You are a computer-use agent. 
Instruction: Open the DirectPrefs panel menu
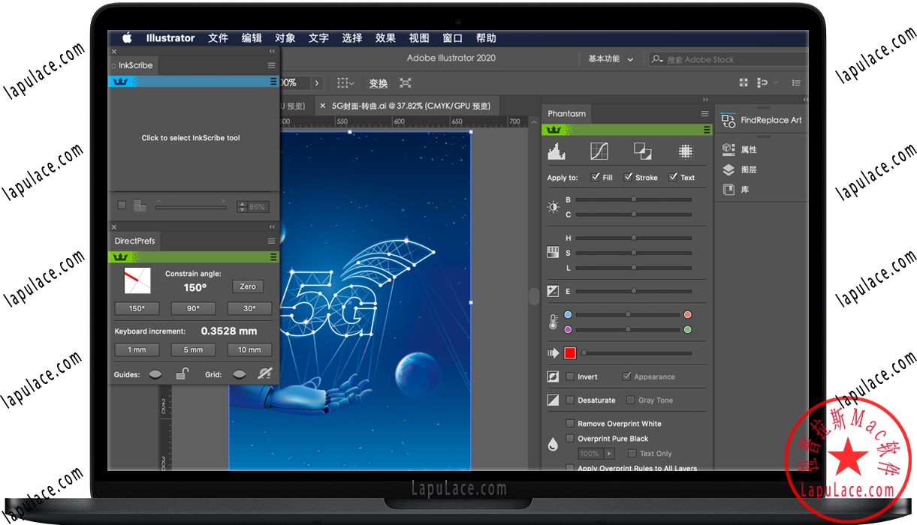click(x=271, y=241)
